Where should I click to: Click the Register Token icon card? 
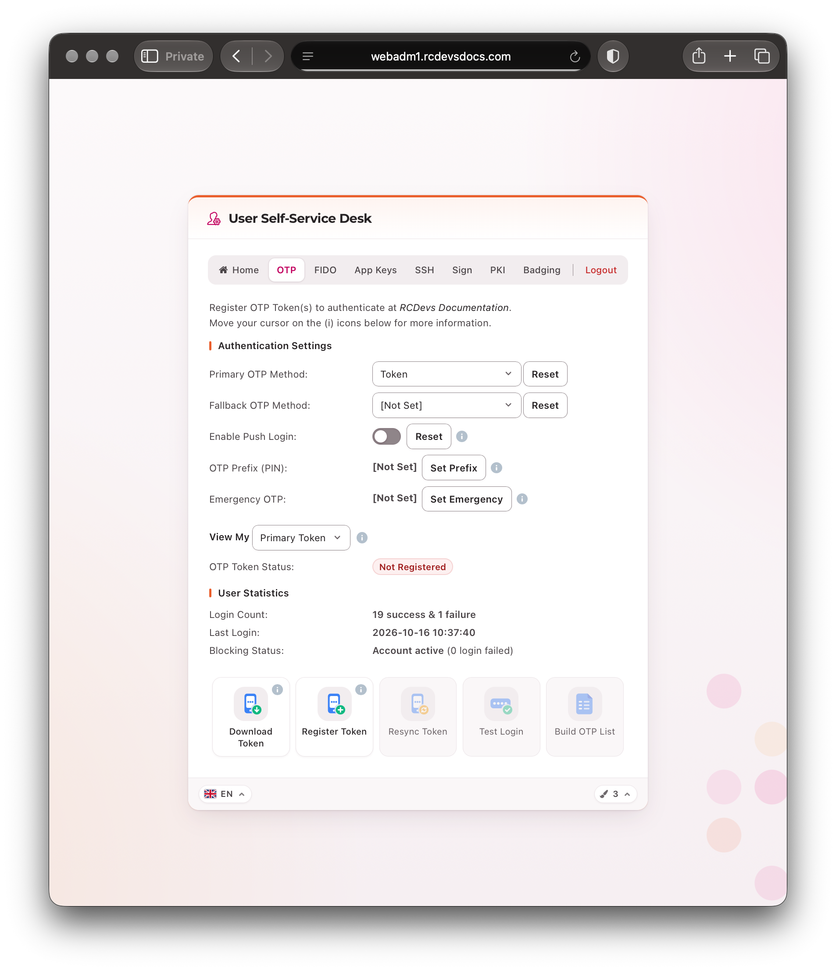coord(334,717)
